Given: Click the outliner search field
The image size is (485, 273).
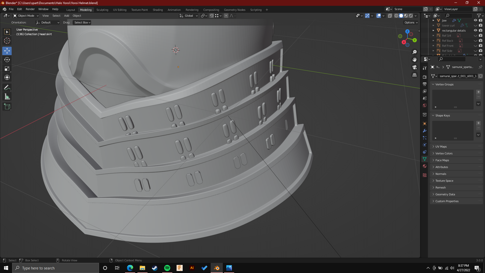Looking at the screenshot, I should click(458, 16).
